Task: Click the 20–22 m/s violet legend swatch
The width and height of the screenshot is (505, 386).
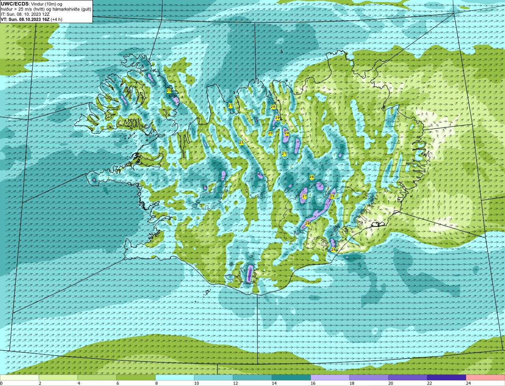Action: click(408, 378)
